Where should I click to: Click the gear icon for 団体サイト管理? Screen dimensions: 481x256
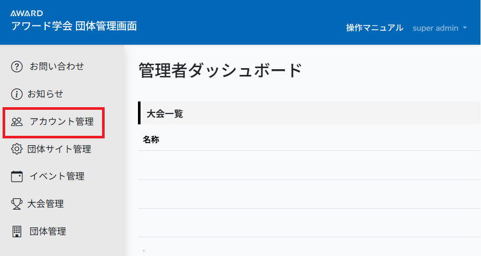click(17, 149)
